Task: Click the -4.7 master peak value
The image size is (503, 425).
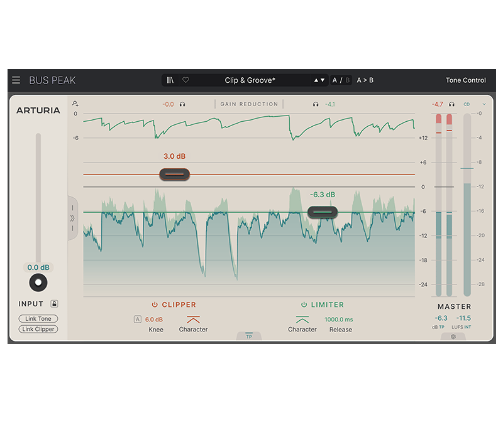Action: tap(437, 104)
